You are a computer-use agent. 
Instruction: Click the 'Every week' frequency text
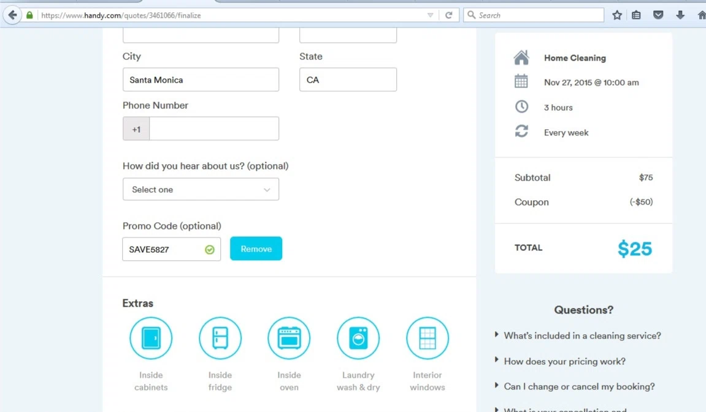(566, 133)
